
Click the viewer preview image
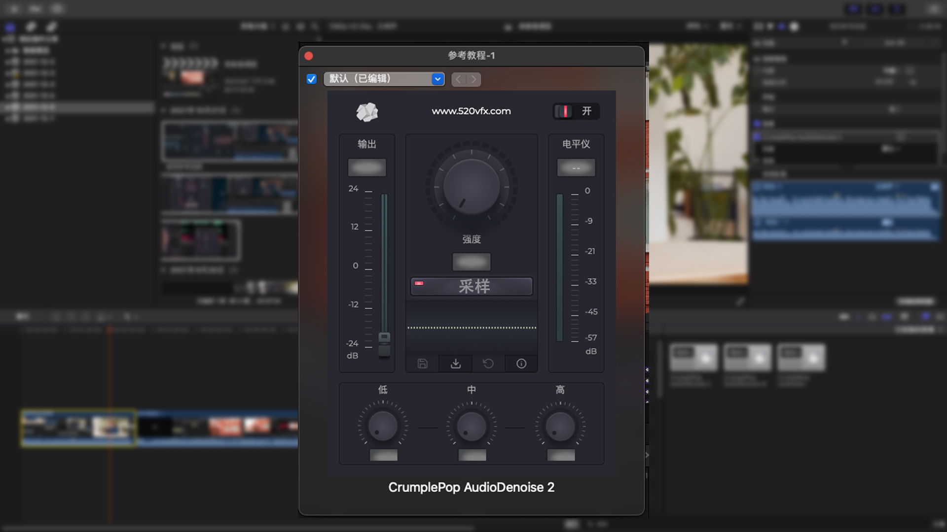(x=698, y=164)
